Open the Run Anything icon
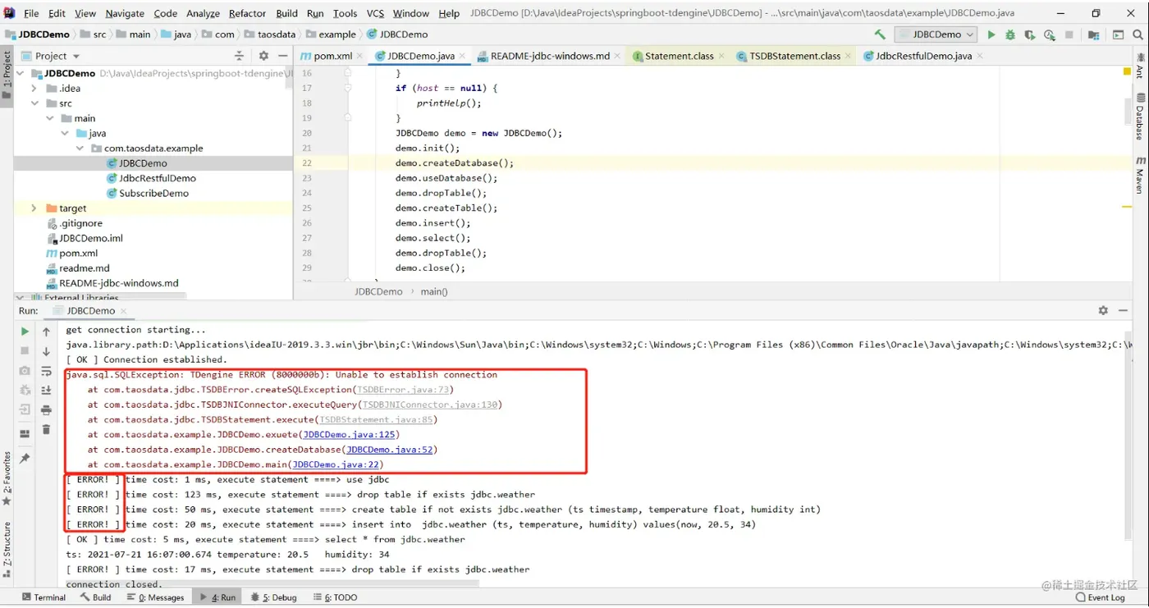The height and width of the screenshot is (608, 1149). [1118, 34]
